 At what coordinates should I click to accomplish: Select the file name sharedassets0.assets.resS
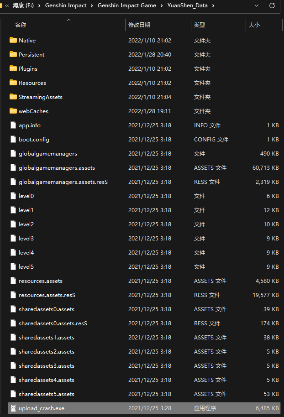coord(53,323)
